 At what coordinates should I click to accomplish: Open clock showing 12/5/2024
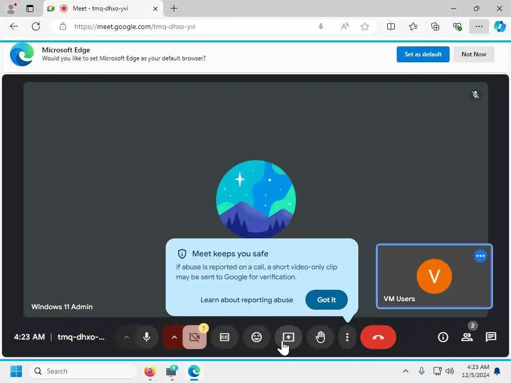pos(476,371)
